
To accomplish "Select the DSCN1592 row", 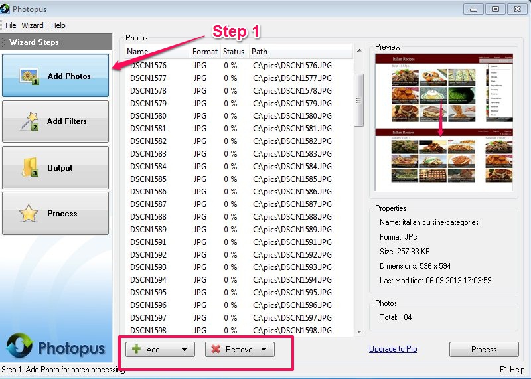I will click(x=239, y=255).
